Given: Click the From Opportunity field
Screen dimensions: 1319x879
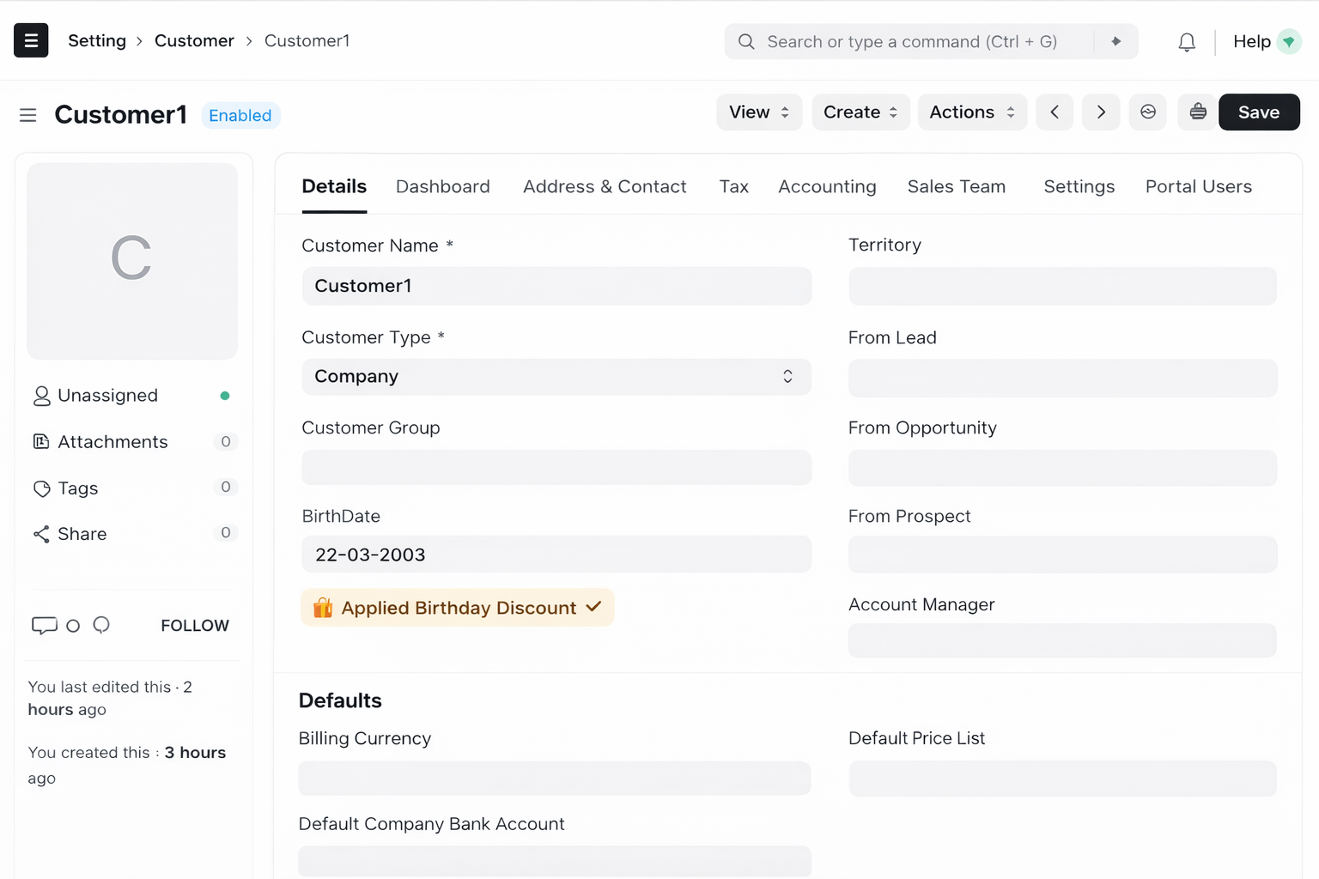Looking at the screenshot, I should tap(1062, 469).
